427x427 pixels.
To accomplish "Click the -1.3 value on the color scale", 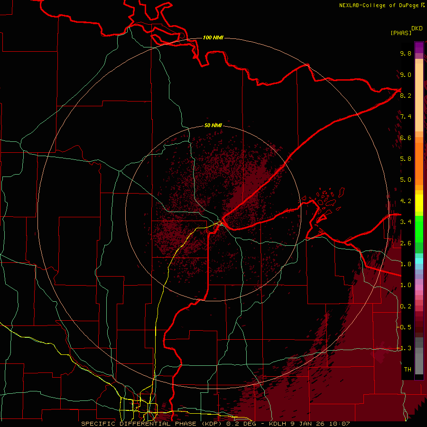I will pos(404,348).
